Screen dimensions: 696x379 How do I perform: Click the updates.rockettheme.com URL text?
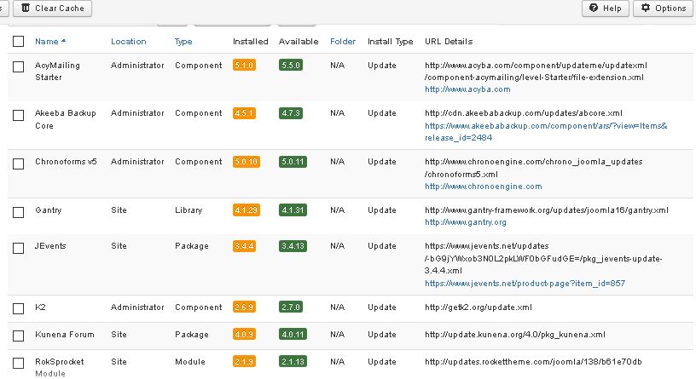click(533, 361)
